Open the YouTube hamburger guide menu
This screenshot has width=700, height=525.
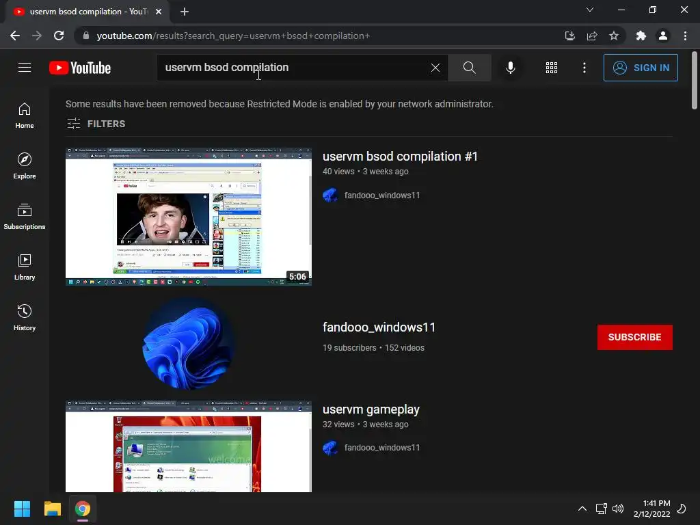pos(25,68)
